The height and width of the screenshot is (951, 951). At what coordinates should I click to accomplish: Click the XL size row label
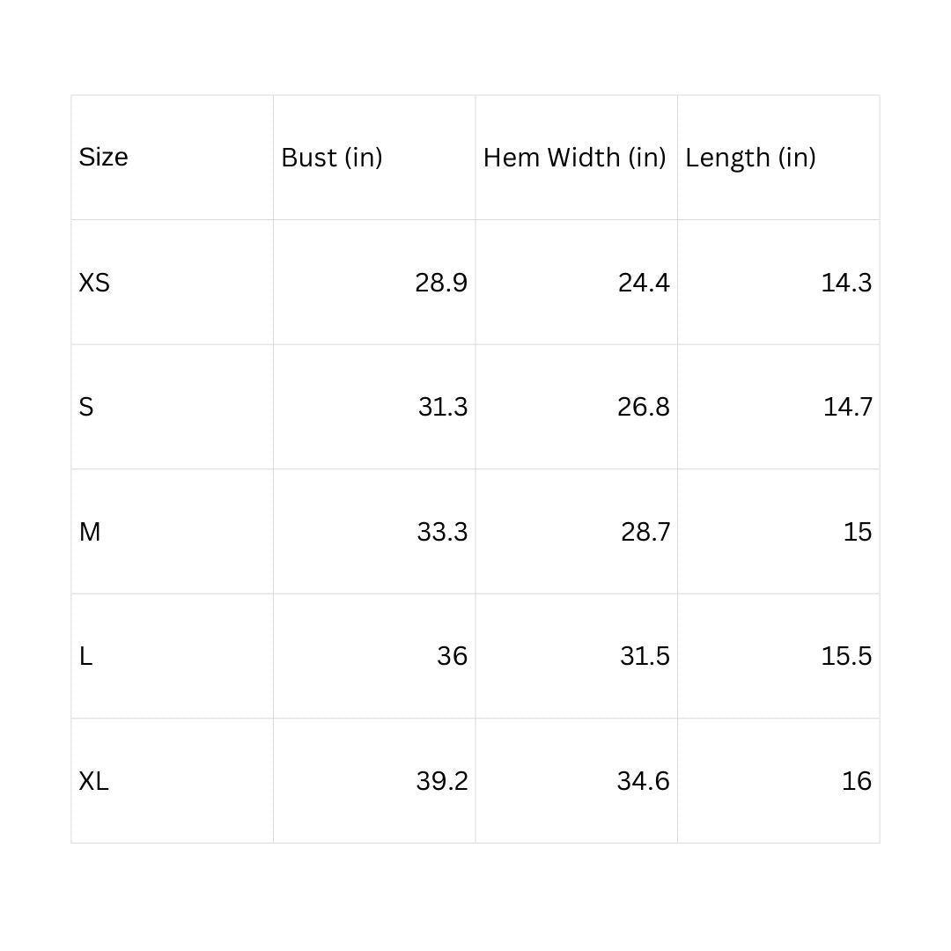click(93, 781)
